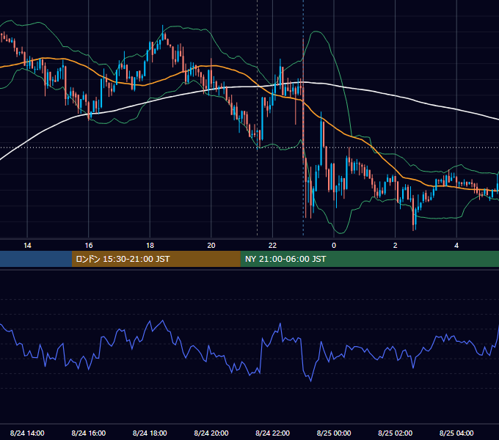Click the 2 hour label on price chart axis
The width and height of the screenshot is (499, 440).
tap(395, 246)
